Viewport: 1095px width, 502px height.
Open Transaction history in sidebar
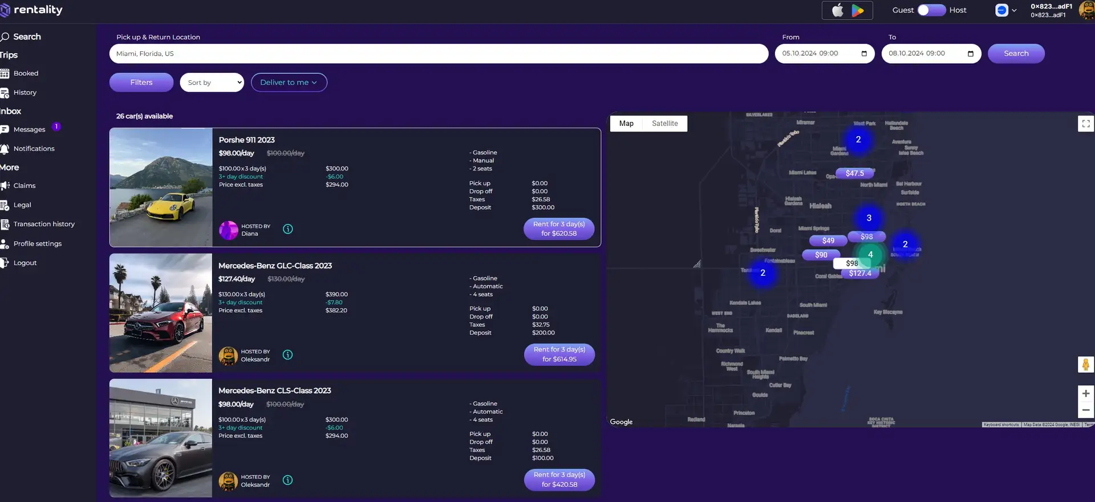[44, 225]
